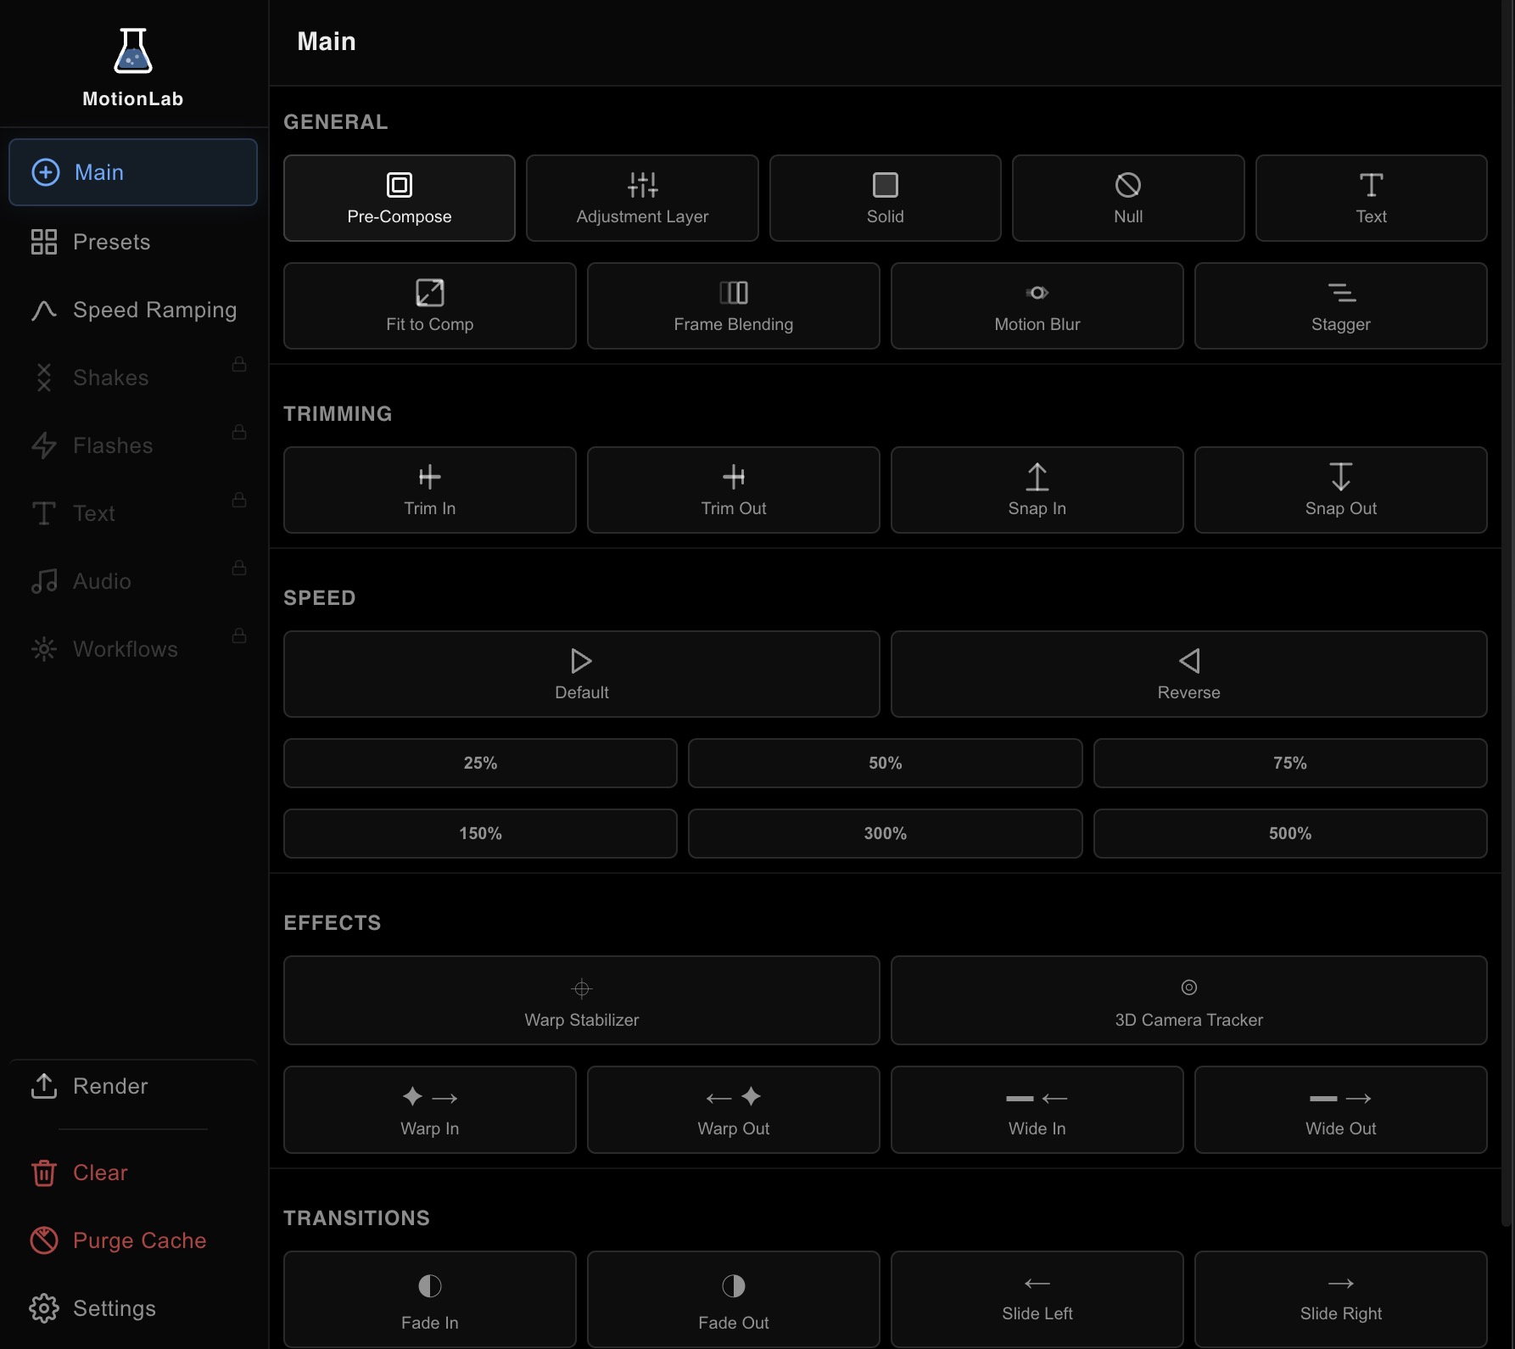Open the Workflows panel
Image resolution: width=1515 pixels, height=1349 pixels.
124,649
